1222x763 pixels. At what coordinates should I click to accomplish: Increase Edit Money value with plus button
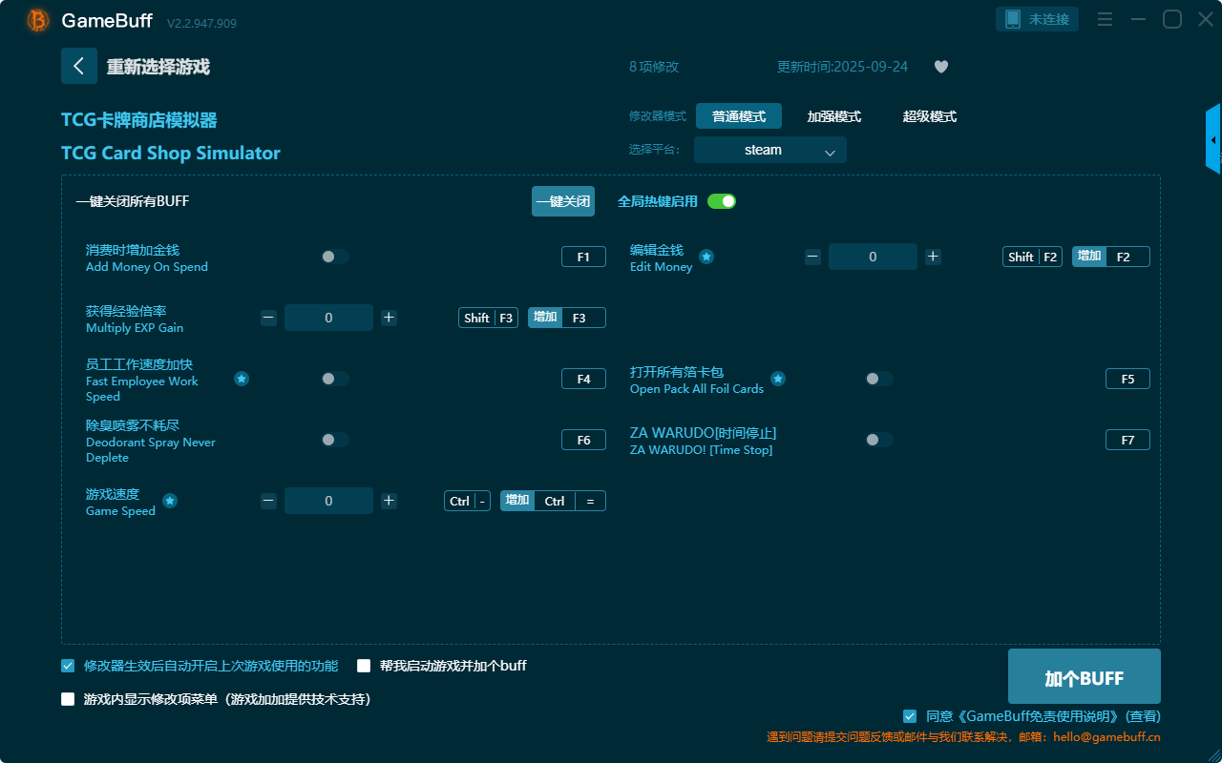[x=933, y=257]
